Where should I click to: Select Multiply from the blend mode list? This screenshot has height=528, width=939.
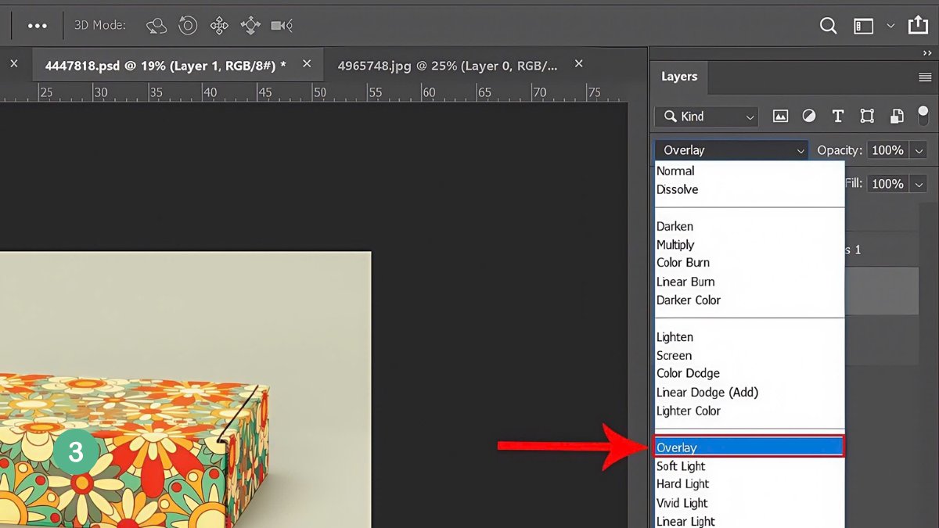tap(675, 244)
